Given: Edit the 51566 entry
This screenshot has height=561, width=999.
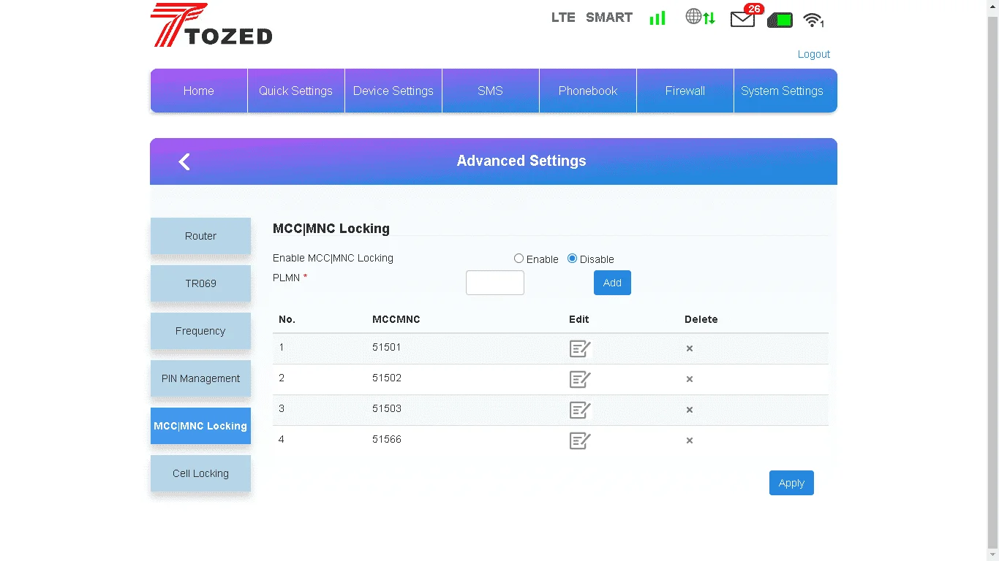Looking at the screenshot, I should 580,441.
